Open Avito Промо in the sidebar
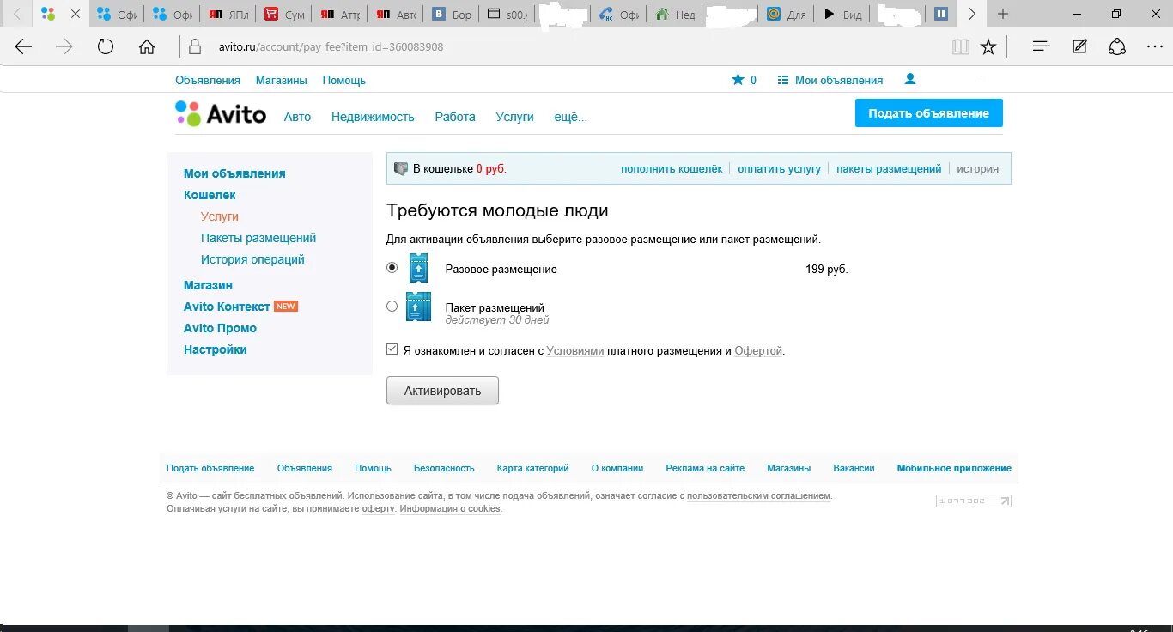The height and width of the screenshot is (632, 1173). [220, 328]
